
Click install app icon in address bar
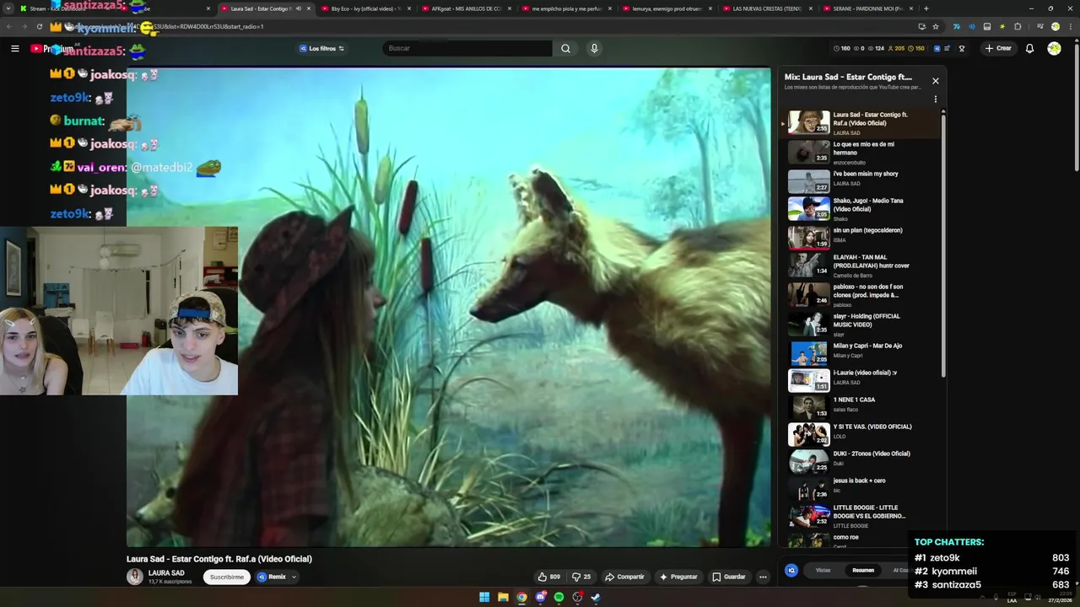pos(922,26)
